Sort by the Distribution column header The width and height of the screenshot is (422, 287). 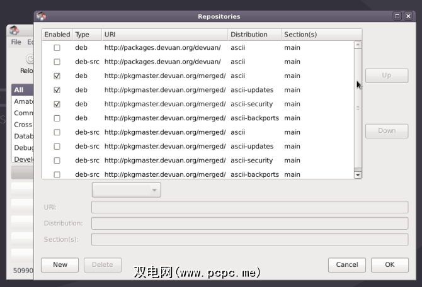click(254, 35)
